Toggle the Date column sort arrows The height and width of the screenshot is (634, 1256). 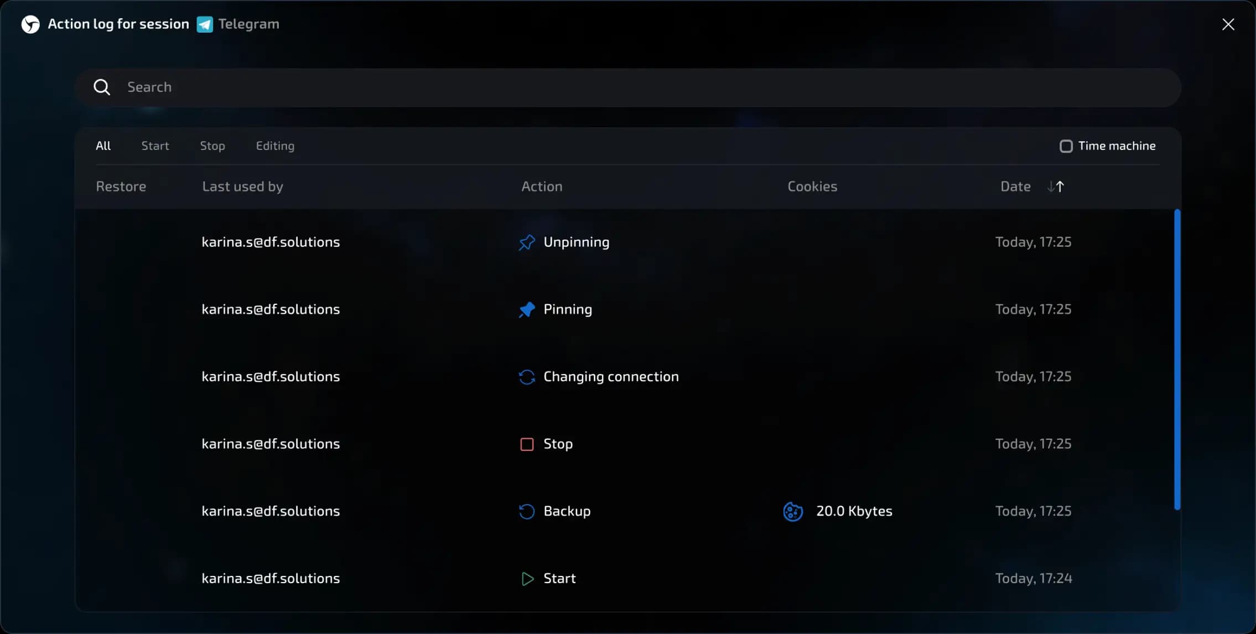(1057, 186)
